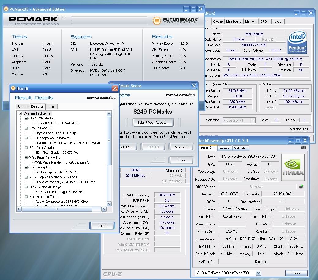Collapse the Web Page Rendering node
This screenshot has width=318, height=280.
(x=26, y=157)
